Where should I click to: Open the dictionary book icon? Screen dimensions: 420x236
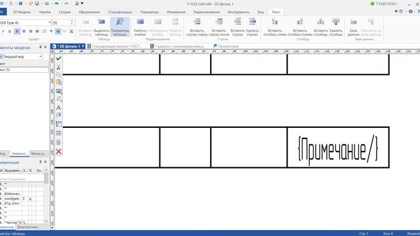point(58,91)
